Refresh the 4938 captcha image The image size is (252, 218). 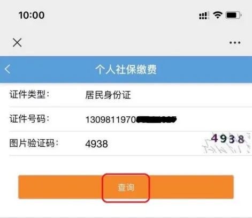coord(226,143)
